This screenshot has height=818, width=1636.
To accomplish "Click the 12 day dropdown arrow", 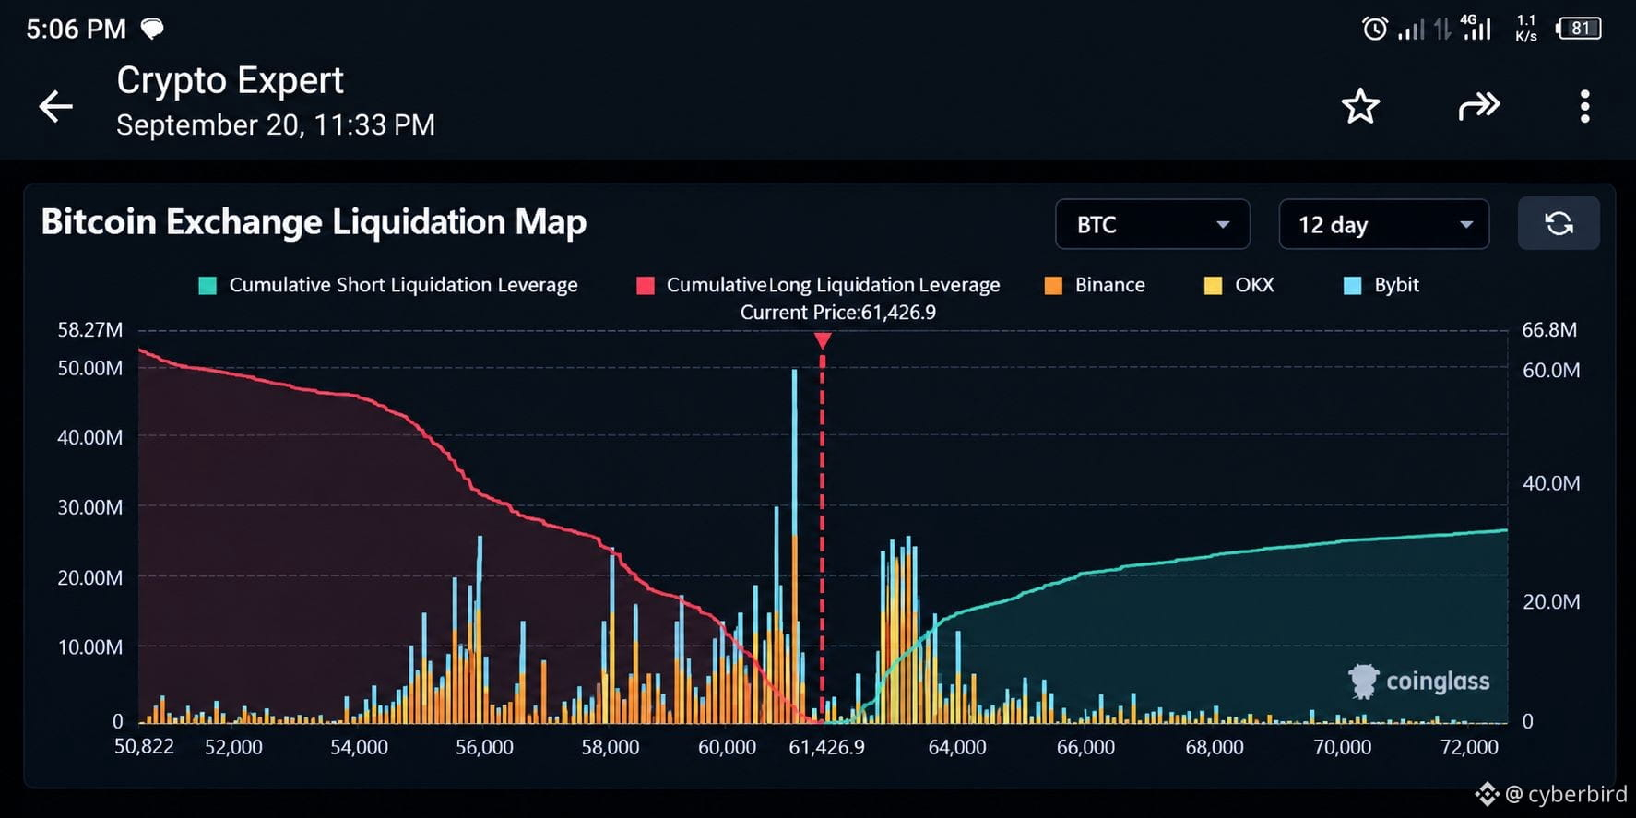I will click(1466, 224).
